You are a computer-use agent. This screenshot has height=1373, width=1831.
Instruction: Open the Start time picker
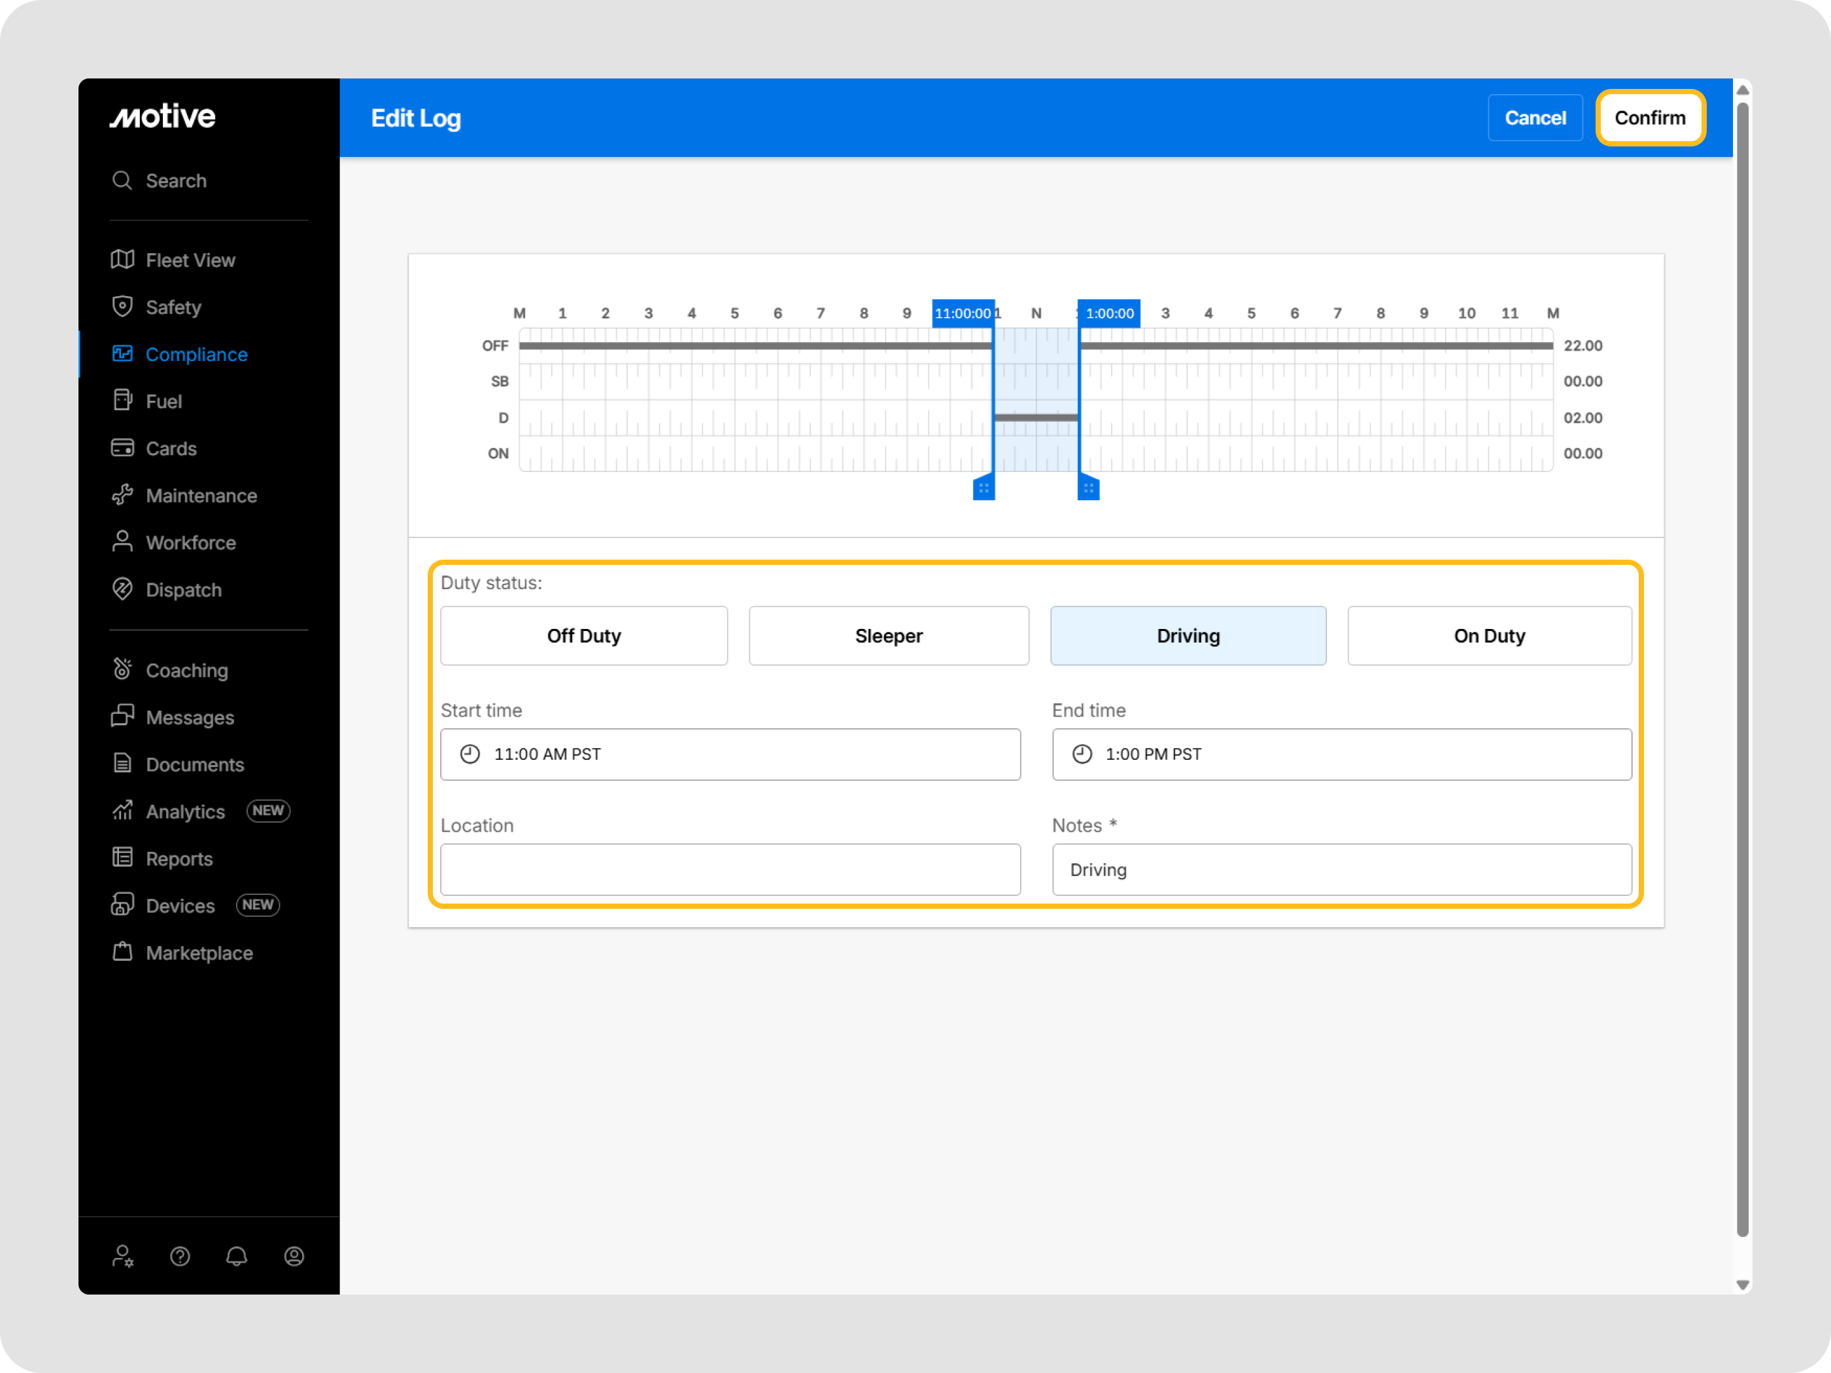tap(731, 754)
